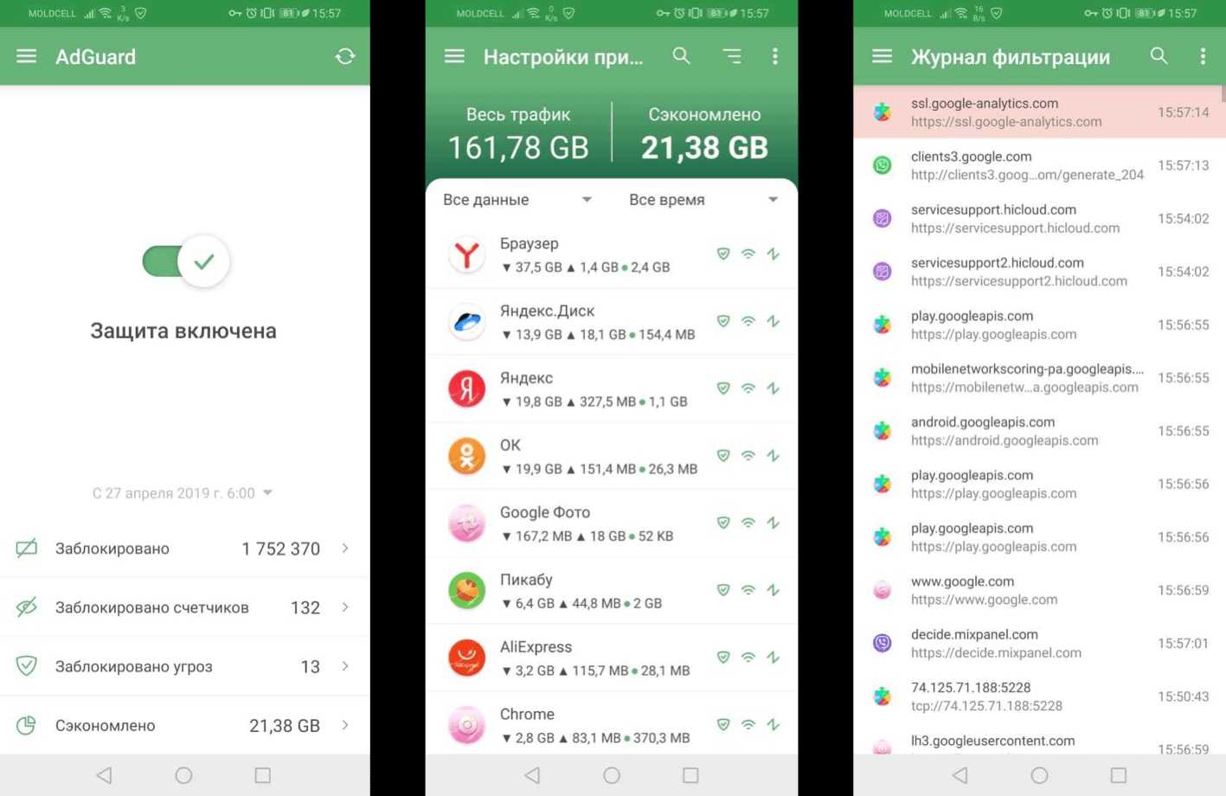Viewport: 1226px width, 796px height.
Task: Expand the statistics date range dropdown
Action: 183,493
